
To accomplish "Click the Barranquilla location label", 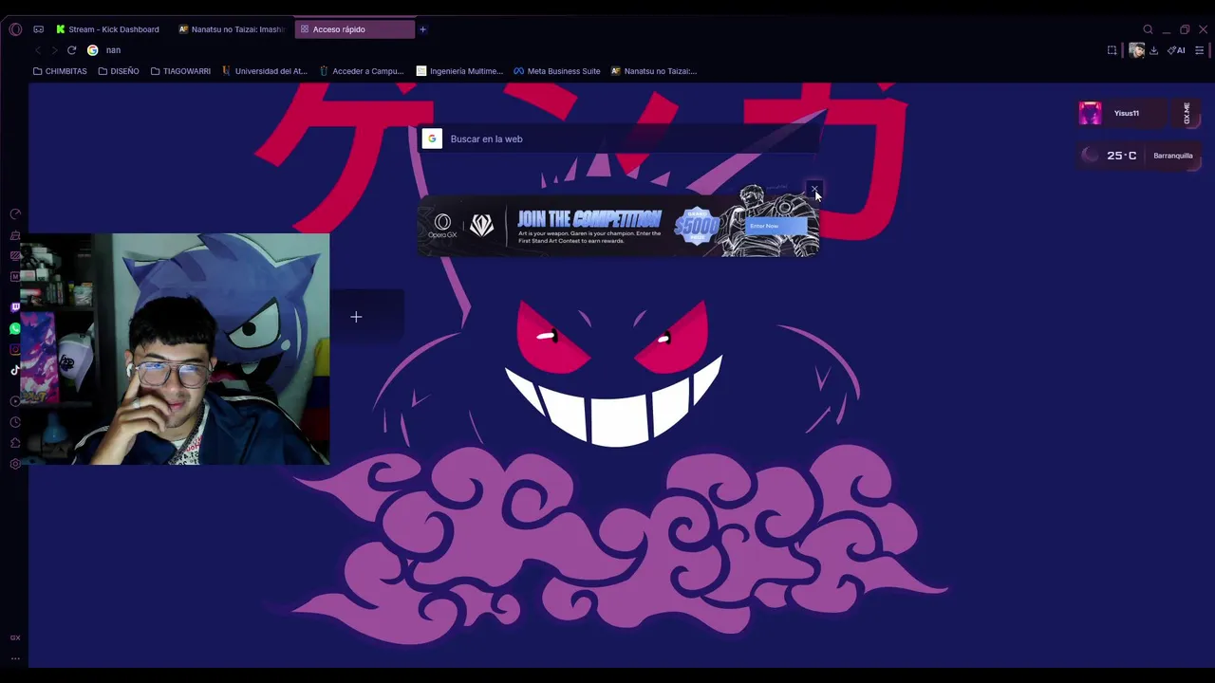I will pos(1173,156).
